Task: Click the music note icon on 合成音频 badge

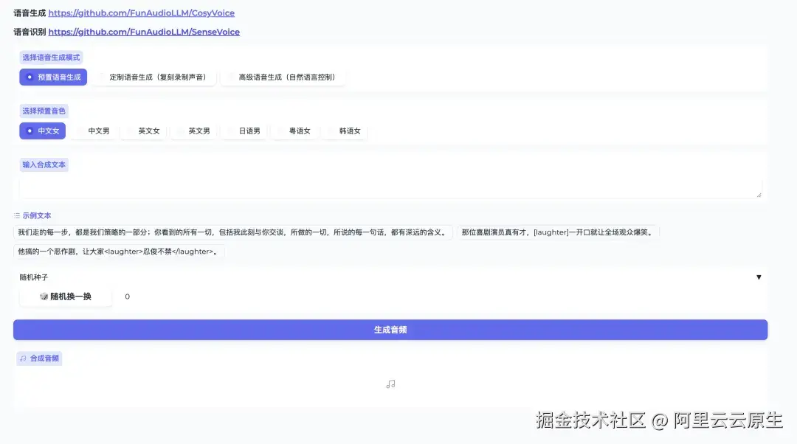Action: coord(21,358)
